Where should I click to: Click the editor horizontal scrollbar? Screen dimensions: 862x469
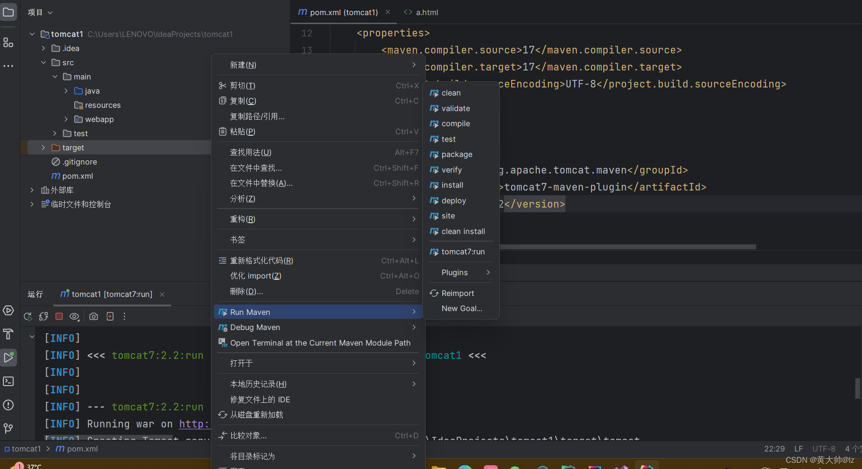628,247
